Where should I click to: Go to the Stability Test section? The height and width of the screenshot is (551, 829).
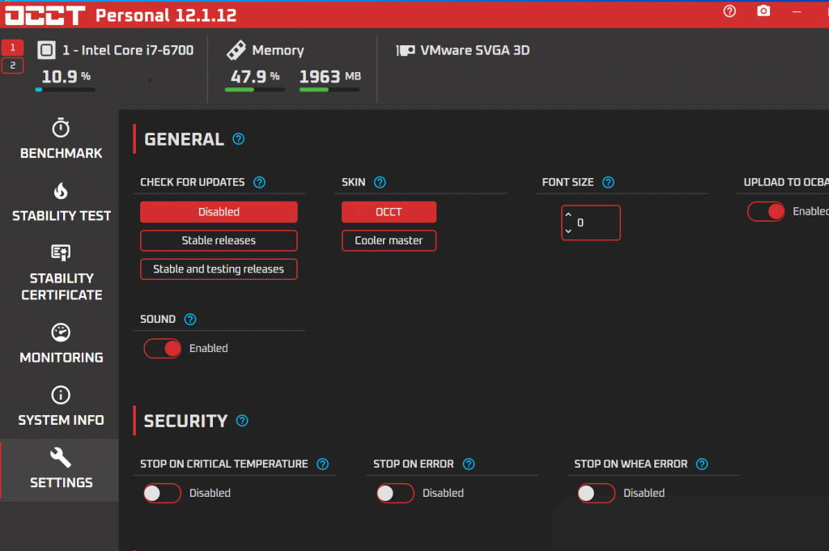click(x=61, y=202)
